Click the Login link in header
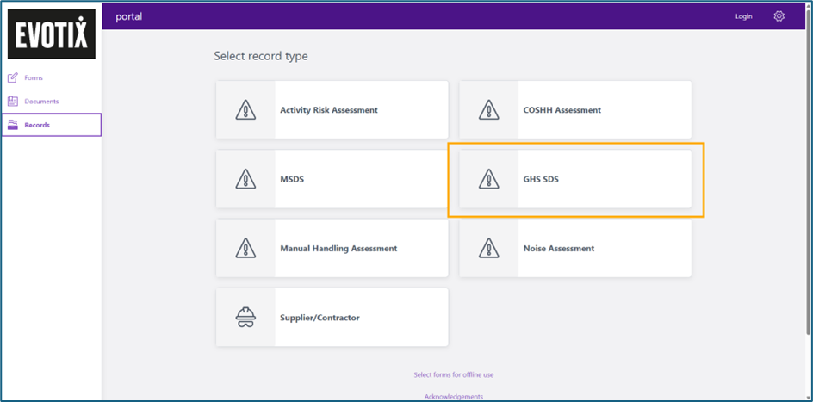This screenshot has width=813, height=402. pyautogui.click(x=743, y=16)
